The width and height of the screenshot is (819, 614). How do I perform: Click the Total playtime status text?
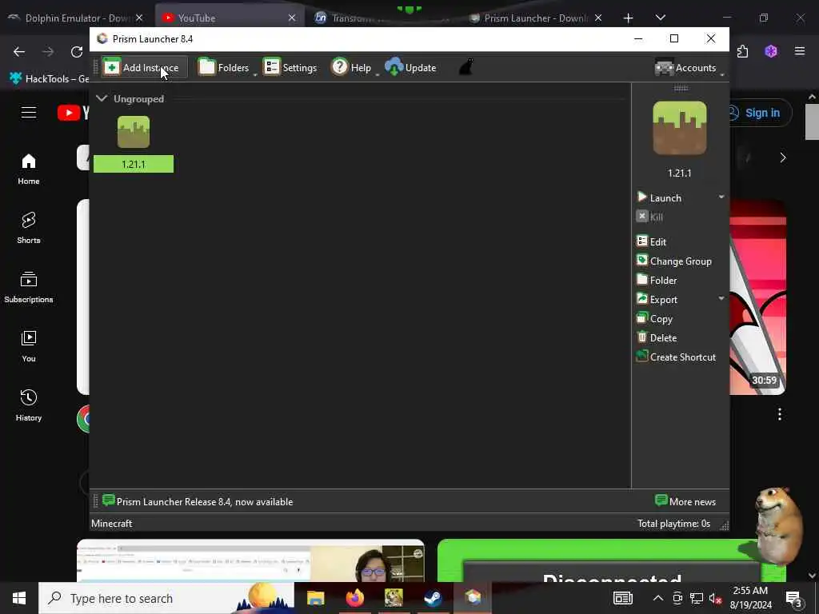pos(673,524)
